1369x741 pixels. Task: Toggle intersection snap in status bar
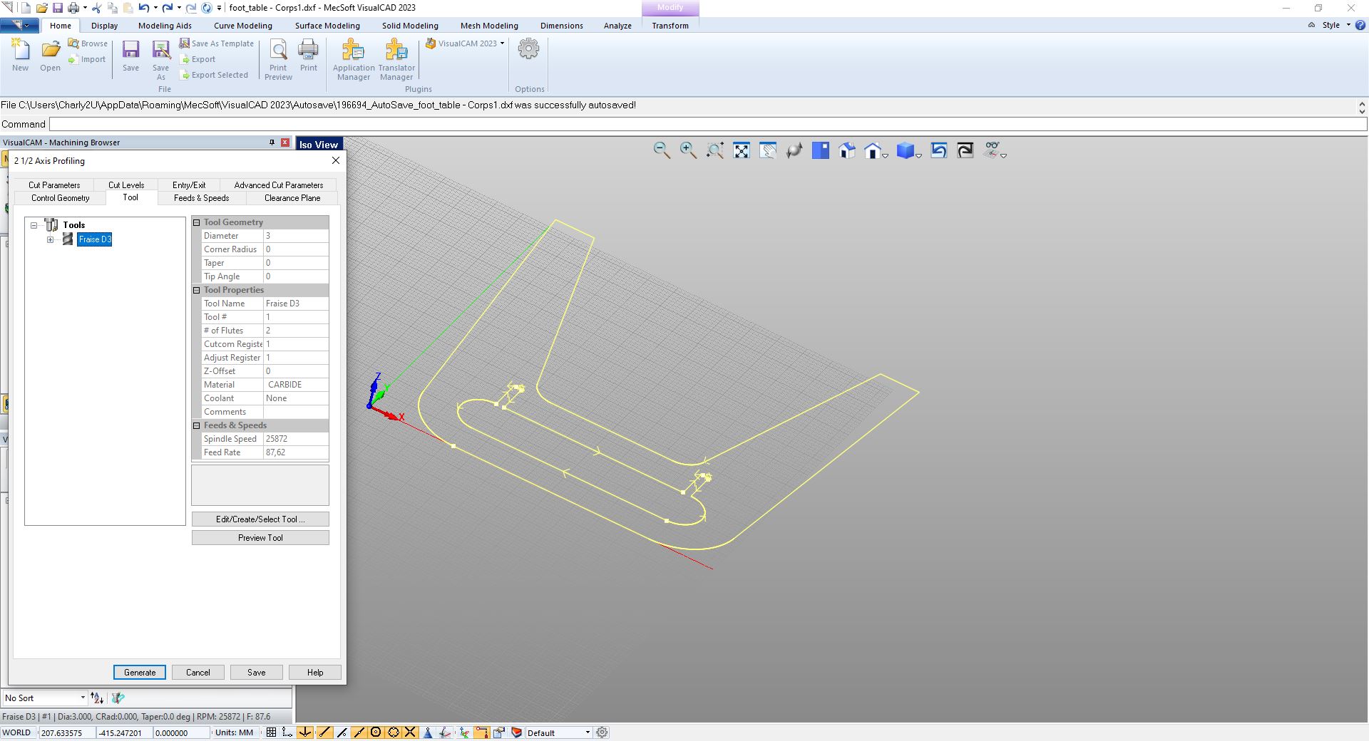click(410, 732)
